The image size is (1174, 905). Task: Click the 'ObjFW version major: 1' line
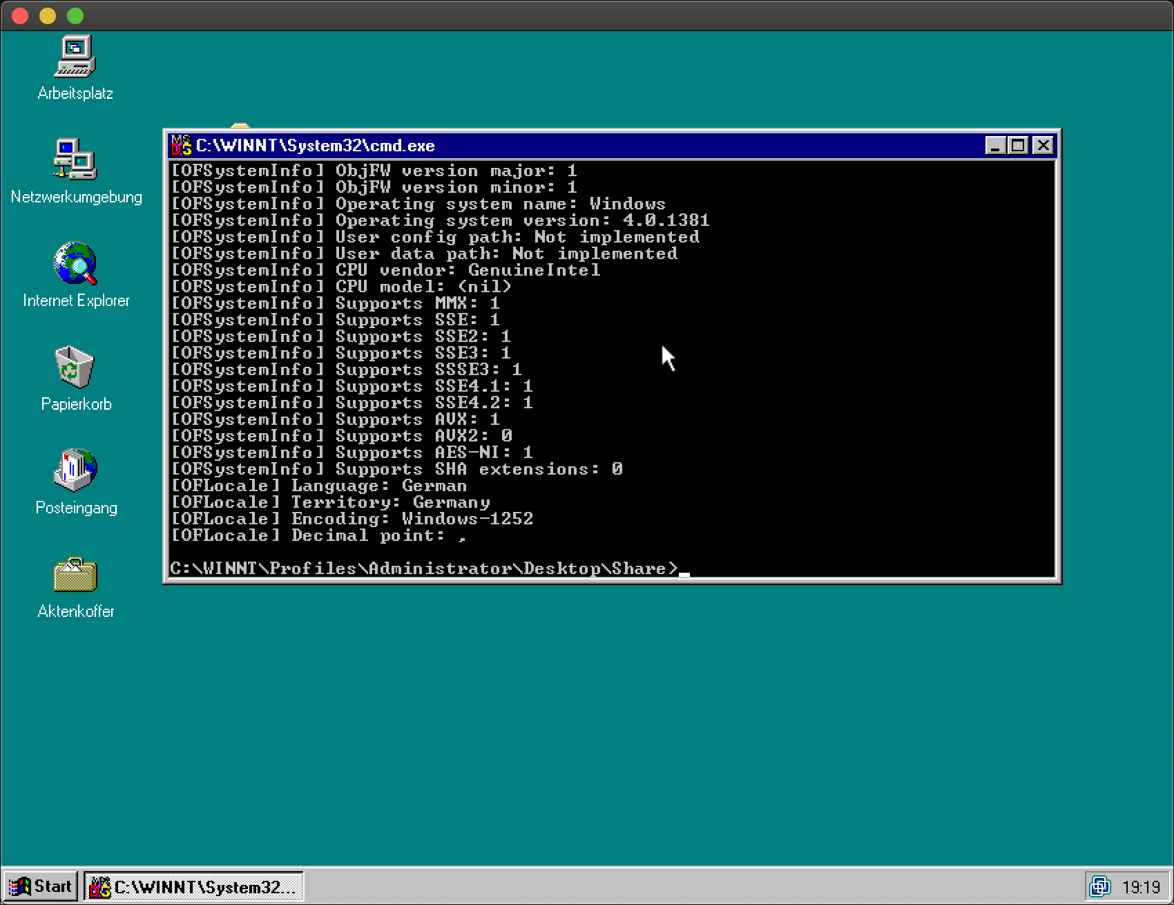[374, 171]
